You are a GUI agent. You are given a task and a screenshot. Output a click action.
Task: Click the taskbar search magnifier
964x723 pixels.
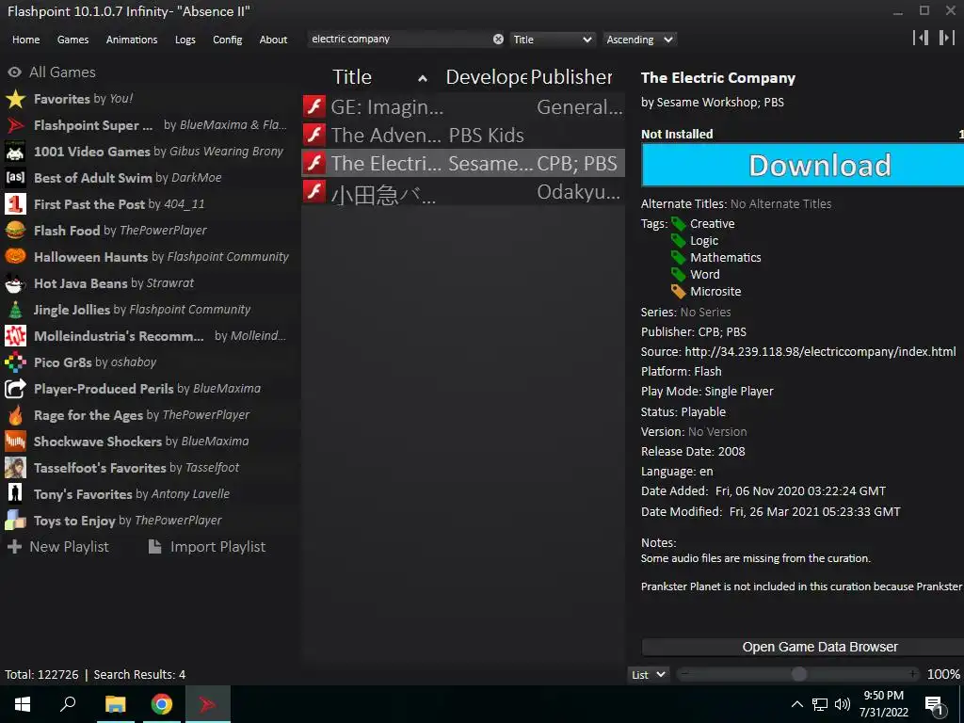[68, 704]
